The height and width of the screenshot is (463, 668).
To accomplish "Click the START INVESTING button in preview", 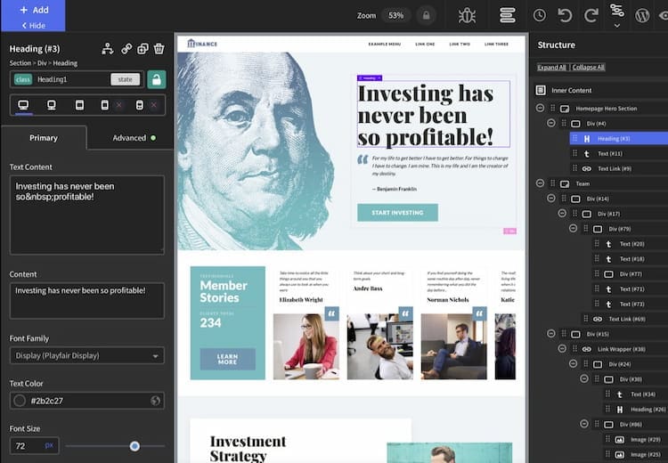I will 397,213.
